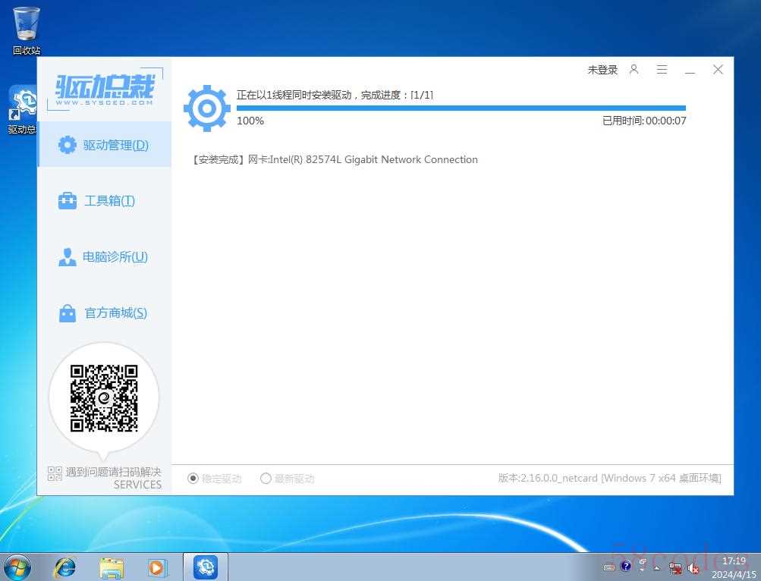Click the network connection tray icon

coord(675,567)
